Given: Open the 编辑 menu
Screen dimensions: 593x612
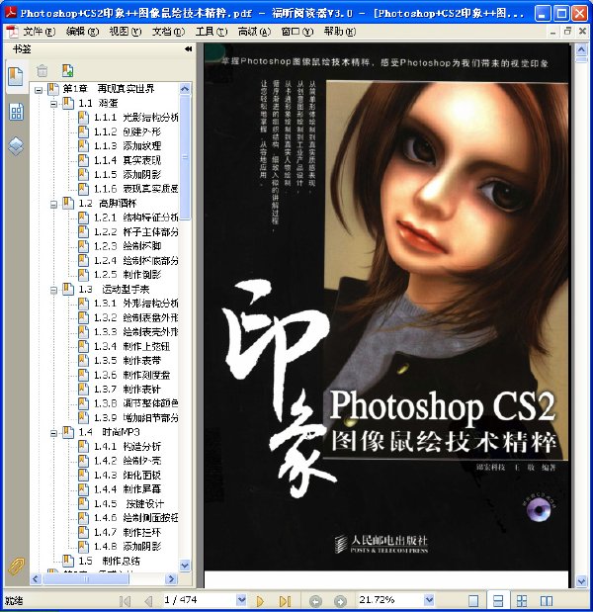Looking at the screenshot, I should click(82, 32).
